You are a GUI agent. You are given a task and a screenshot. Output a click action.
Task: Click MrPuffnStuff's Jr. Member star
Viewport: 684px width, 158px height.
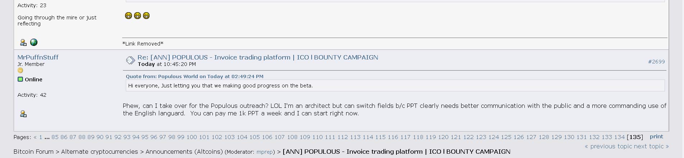tap(20, 71)
